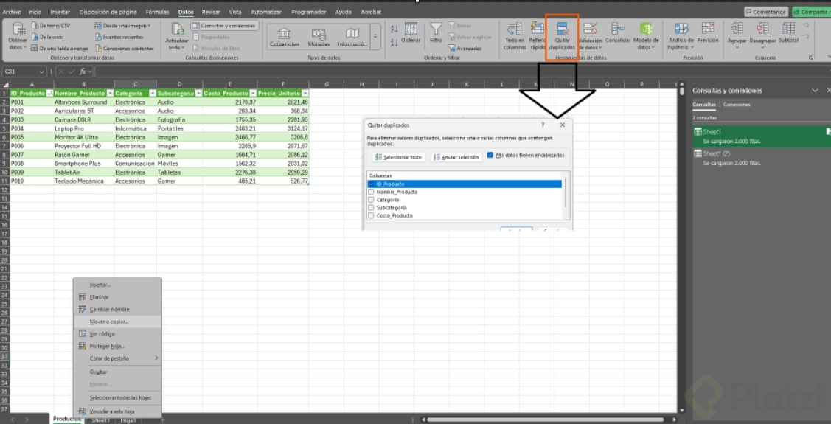Open Avanzadas filter options
Image resolution: width=831 pixels, height=424 pixels.
[465, 48]
